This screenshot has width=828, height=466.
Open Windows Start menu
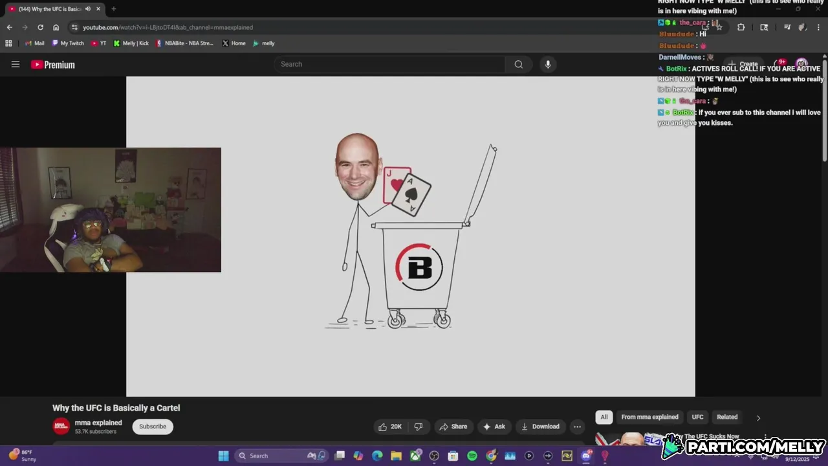pos(223,456)
